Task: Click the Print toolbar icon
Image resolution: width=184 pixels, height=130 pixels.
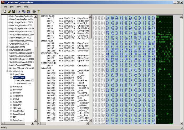Action: coord(34,11)
